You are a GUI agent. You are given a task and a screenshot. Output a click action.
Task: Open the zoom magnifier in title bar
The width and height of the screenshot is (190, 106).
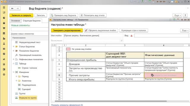pyautogui.click(x=169, y=2)
